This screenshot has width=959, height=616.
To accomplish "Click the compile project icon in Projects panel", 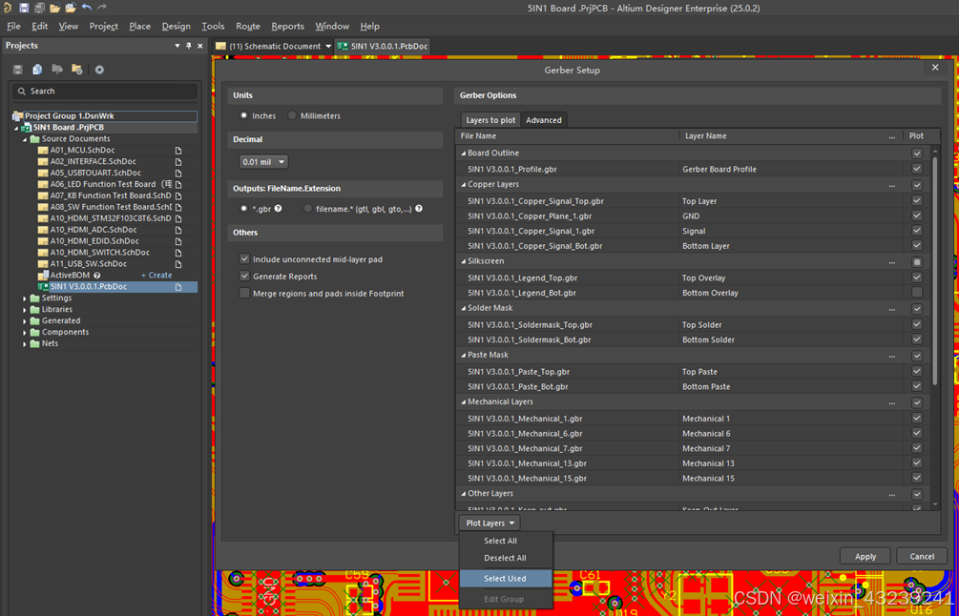I will tap(37, 70).
